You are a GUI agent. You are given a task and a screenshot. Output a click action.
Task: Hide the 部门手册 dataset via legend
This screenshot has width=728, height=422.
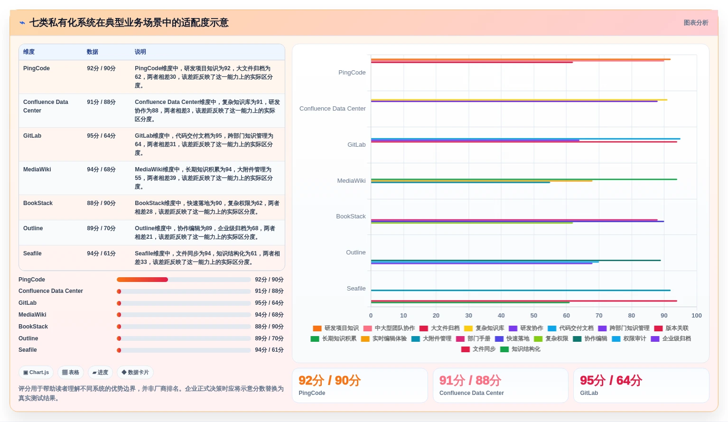[473, 338]
